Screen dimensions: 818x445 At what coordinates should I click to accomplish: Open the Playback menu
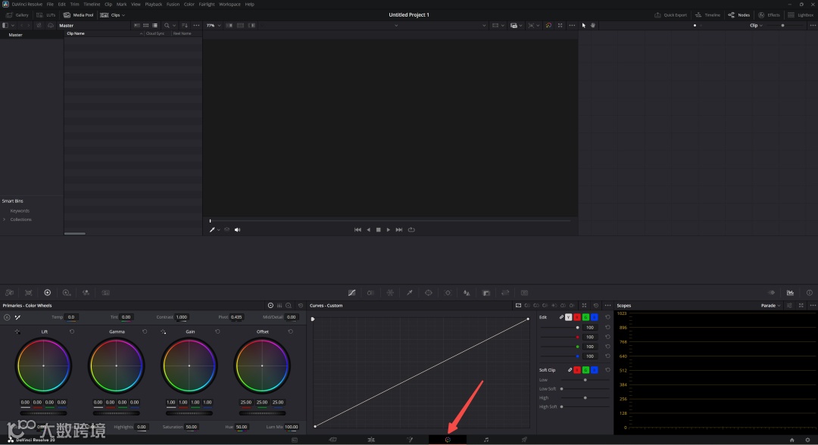153,5
